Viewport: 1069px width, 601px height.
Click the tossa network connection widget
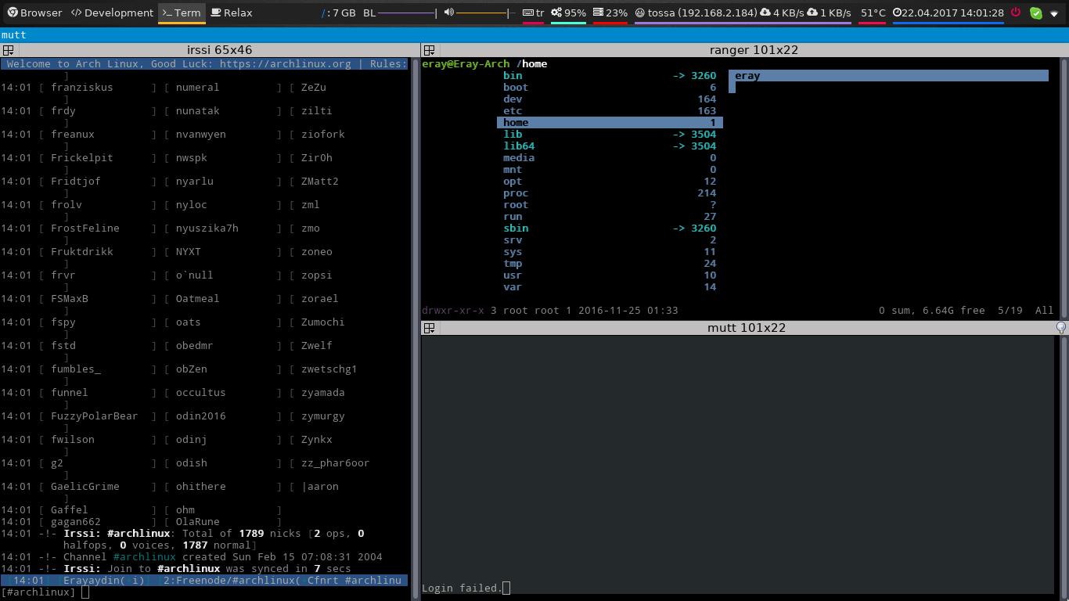696,13
